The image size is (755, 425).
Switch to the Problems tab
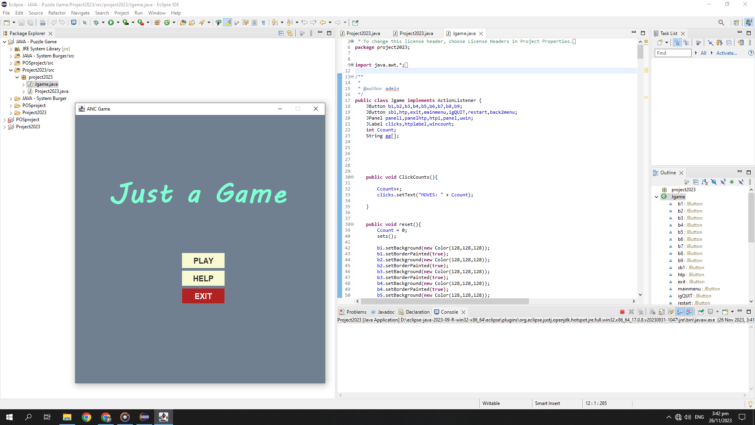pyautogui.click(x=353, y=312)
